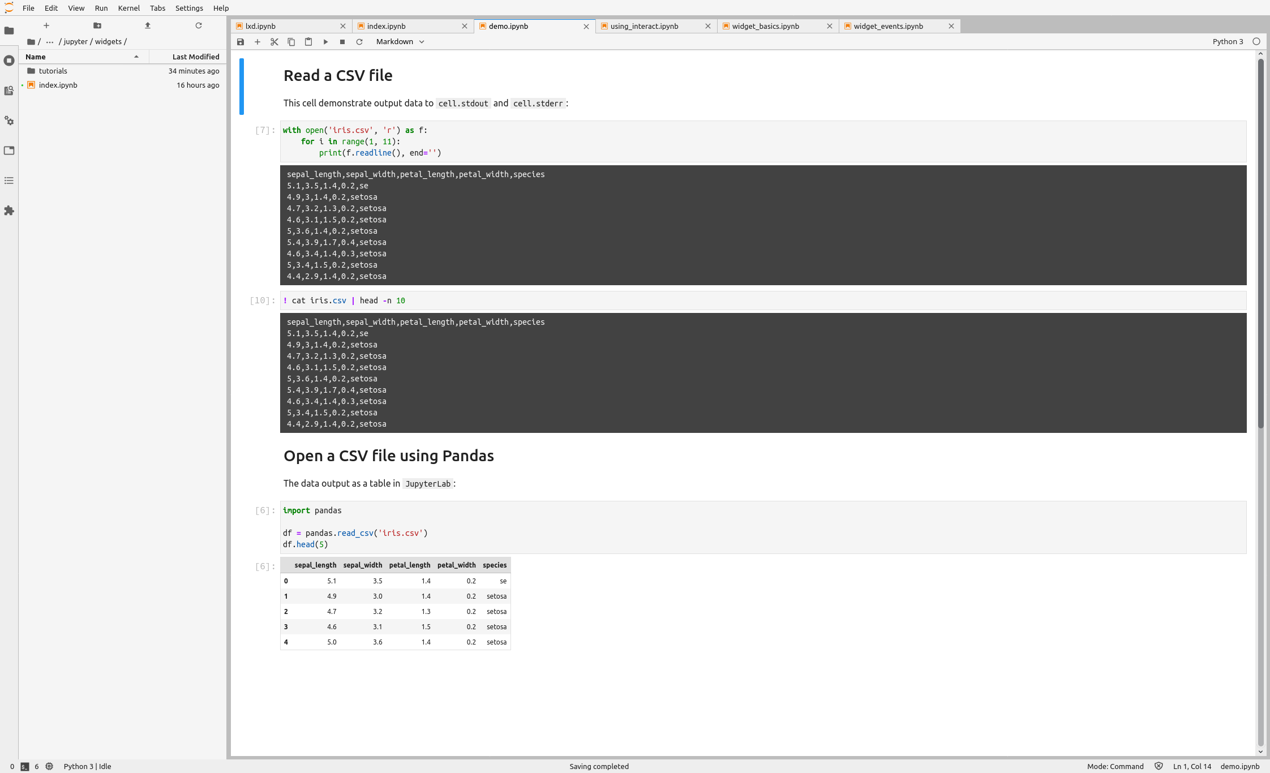The height and width of the screenshot is (773, 1270).
Task: Interrupt the kernel with stop icon
Action: (x=342, y=42)
